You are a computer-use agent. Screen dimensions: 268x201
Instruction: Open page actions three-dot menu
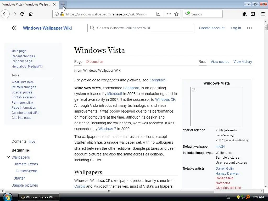coord(169,14)
